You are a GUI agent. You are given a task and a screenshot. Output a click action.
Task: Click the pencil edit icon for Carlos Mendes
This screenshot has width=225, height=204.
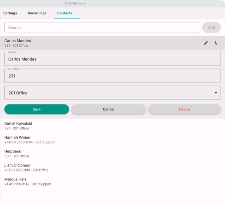point(206,43)
